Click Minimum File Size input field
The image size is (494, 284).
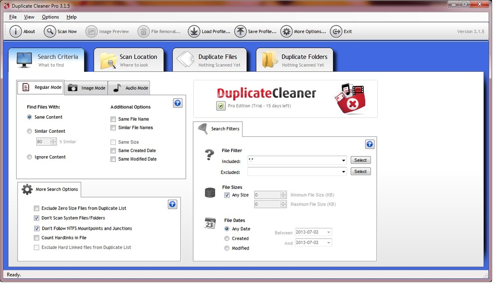pyautogui.click(x=267, y=195)
